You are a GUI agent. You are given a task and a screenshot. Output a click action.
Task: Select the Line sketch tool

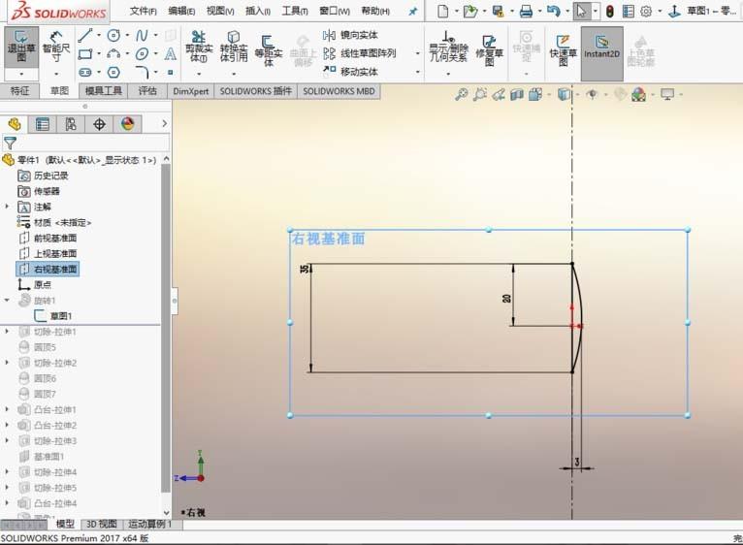click(84, 35)
